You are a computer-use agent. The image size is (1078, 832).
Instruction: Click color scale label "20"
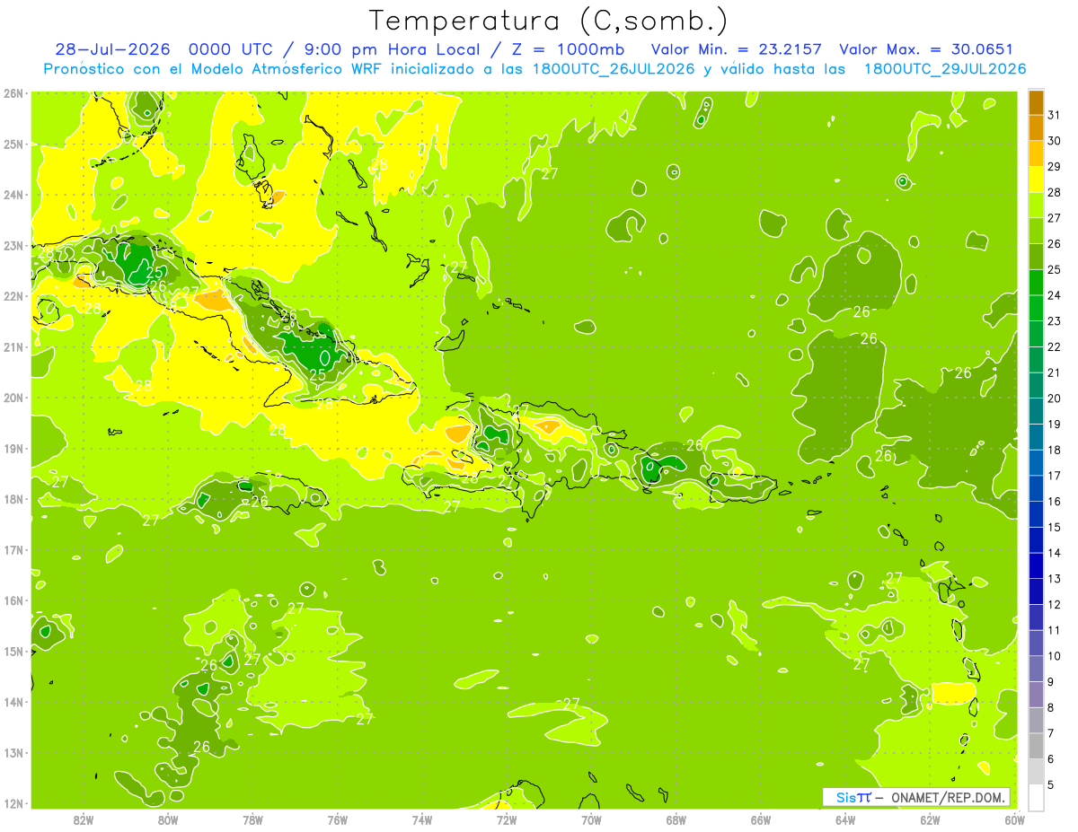tap(1055, 398)
